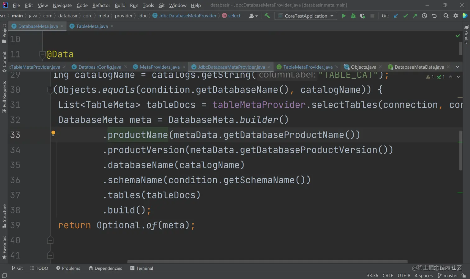This screenshot has height=279, width=470.
Task: Close the MetaProviders.java tab
Action: tap(184, 67)
